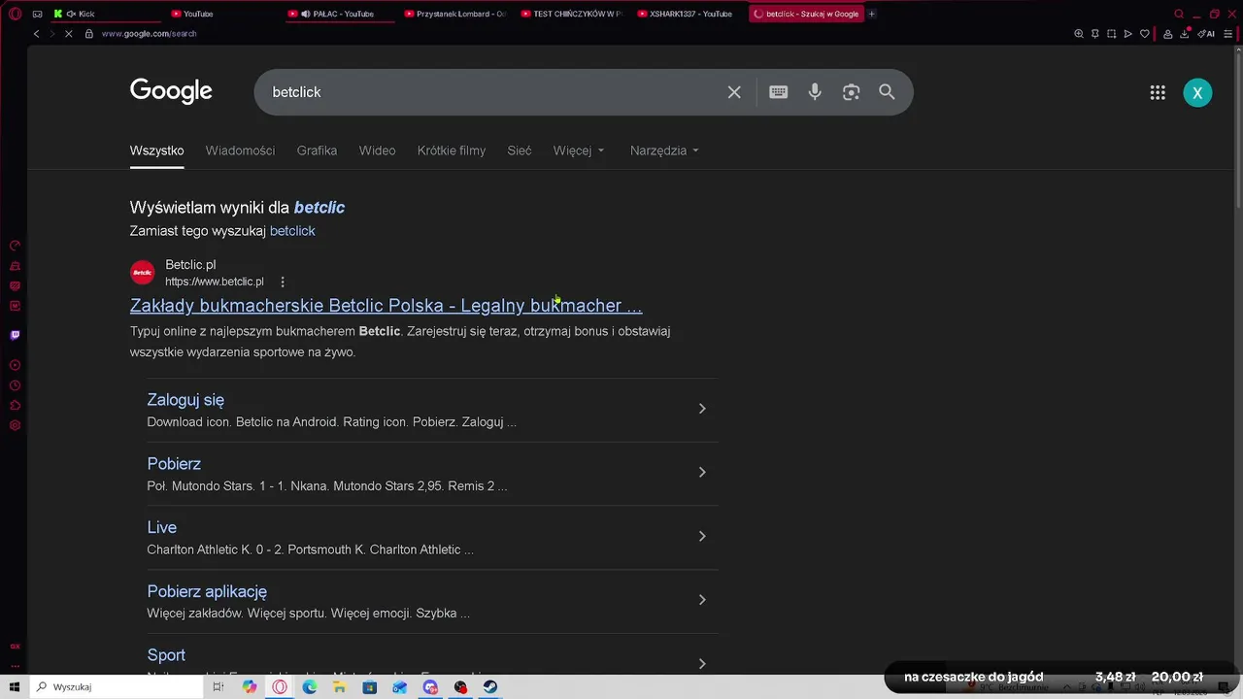Click the player icon in Opera GX sidebar
Viewport: 1243px width, 699px height.
pyautogui.click(x=15, y=365)
